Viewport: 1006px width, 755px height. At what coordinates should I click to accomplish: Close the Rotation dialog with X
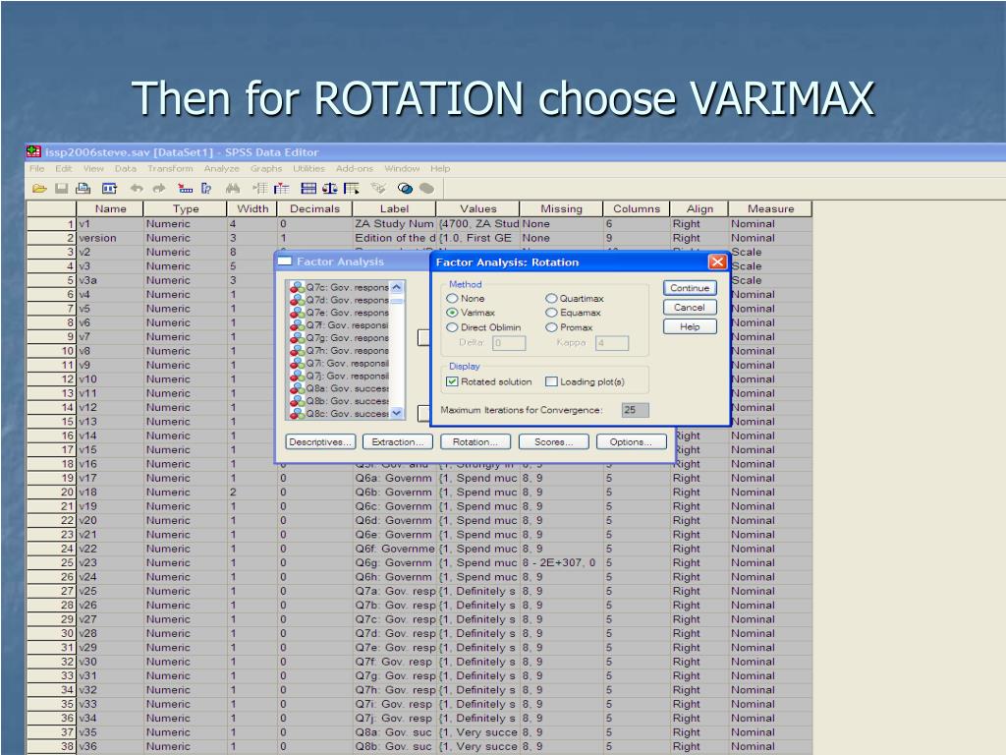(x=717, y=261)
